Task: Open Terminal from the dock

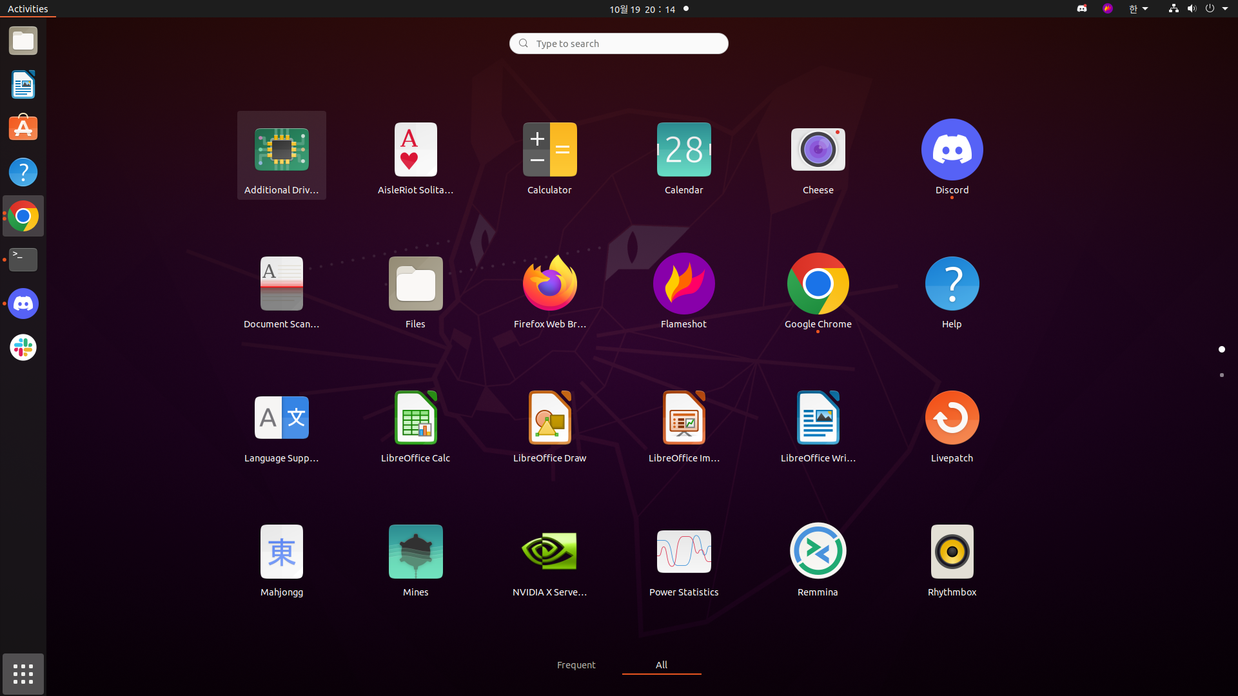Action: pyautogui.click(x=23, y=260)
